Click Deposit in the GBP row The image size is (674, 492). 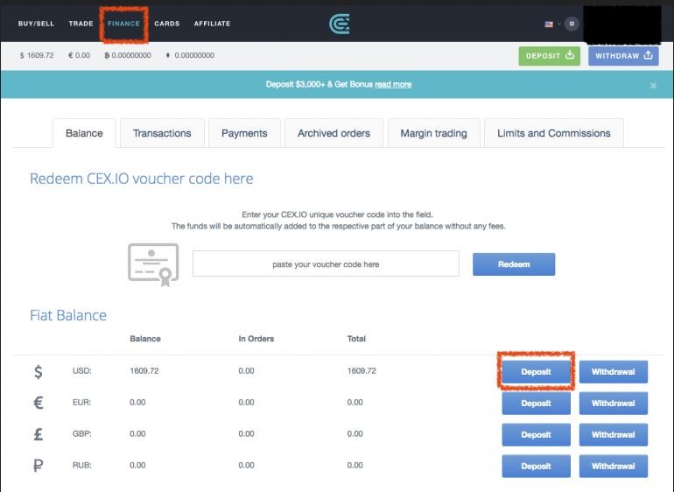click(x=536, y=435)
